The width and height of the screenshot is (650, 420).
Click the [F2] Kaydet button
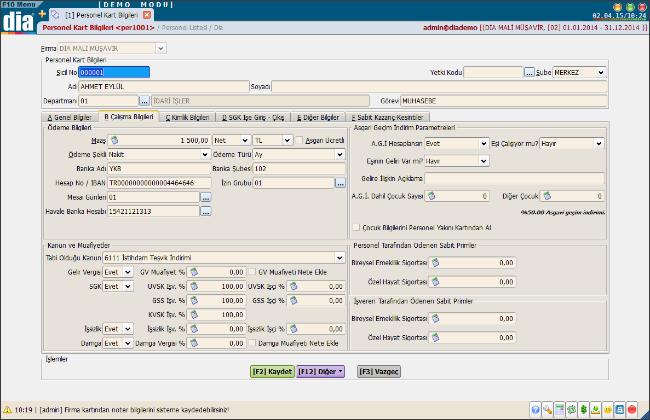(272, 371)
